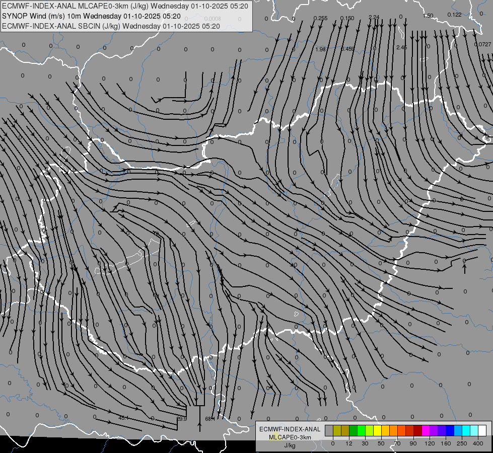Click the map value 0.255
The image size is (493, 453).
tap(320, 18)
